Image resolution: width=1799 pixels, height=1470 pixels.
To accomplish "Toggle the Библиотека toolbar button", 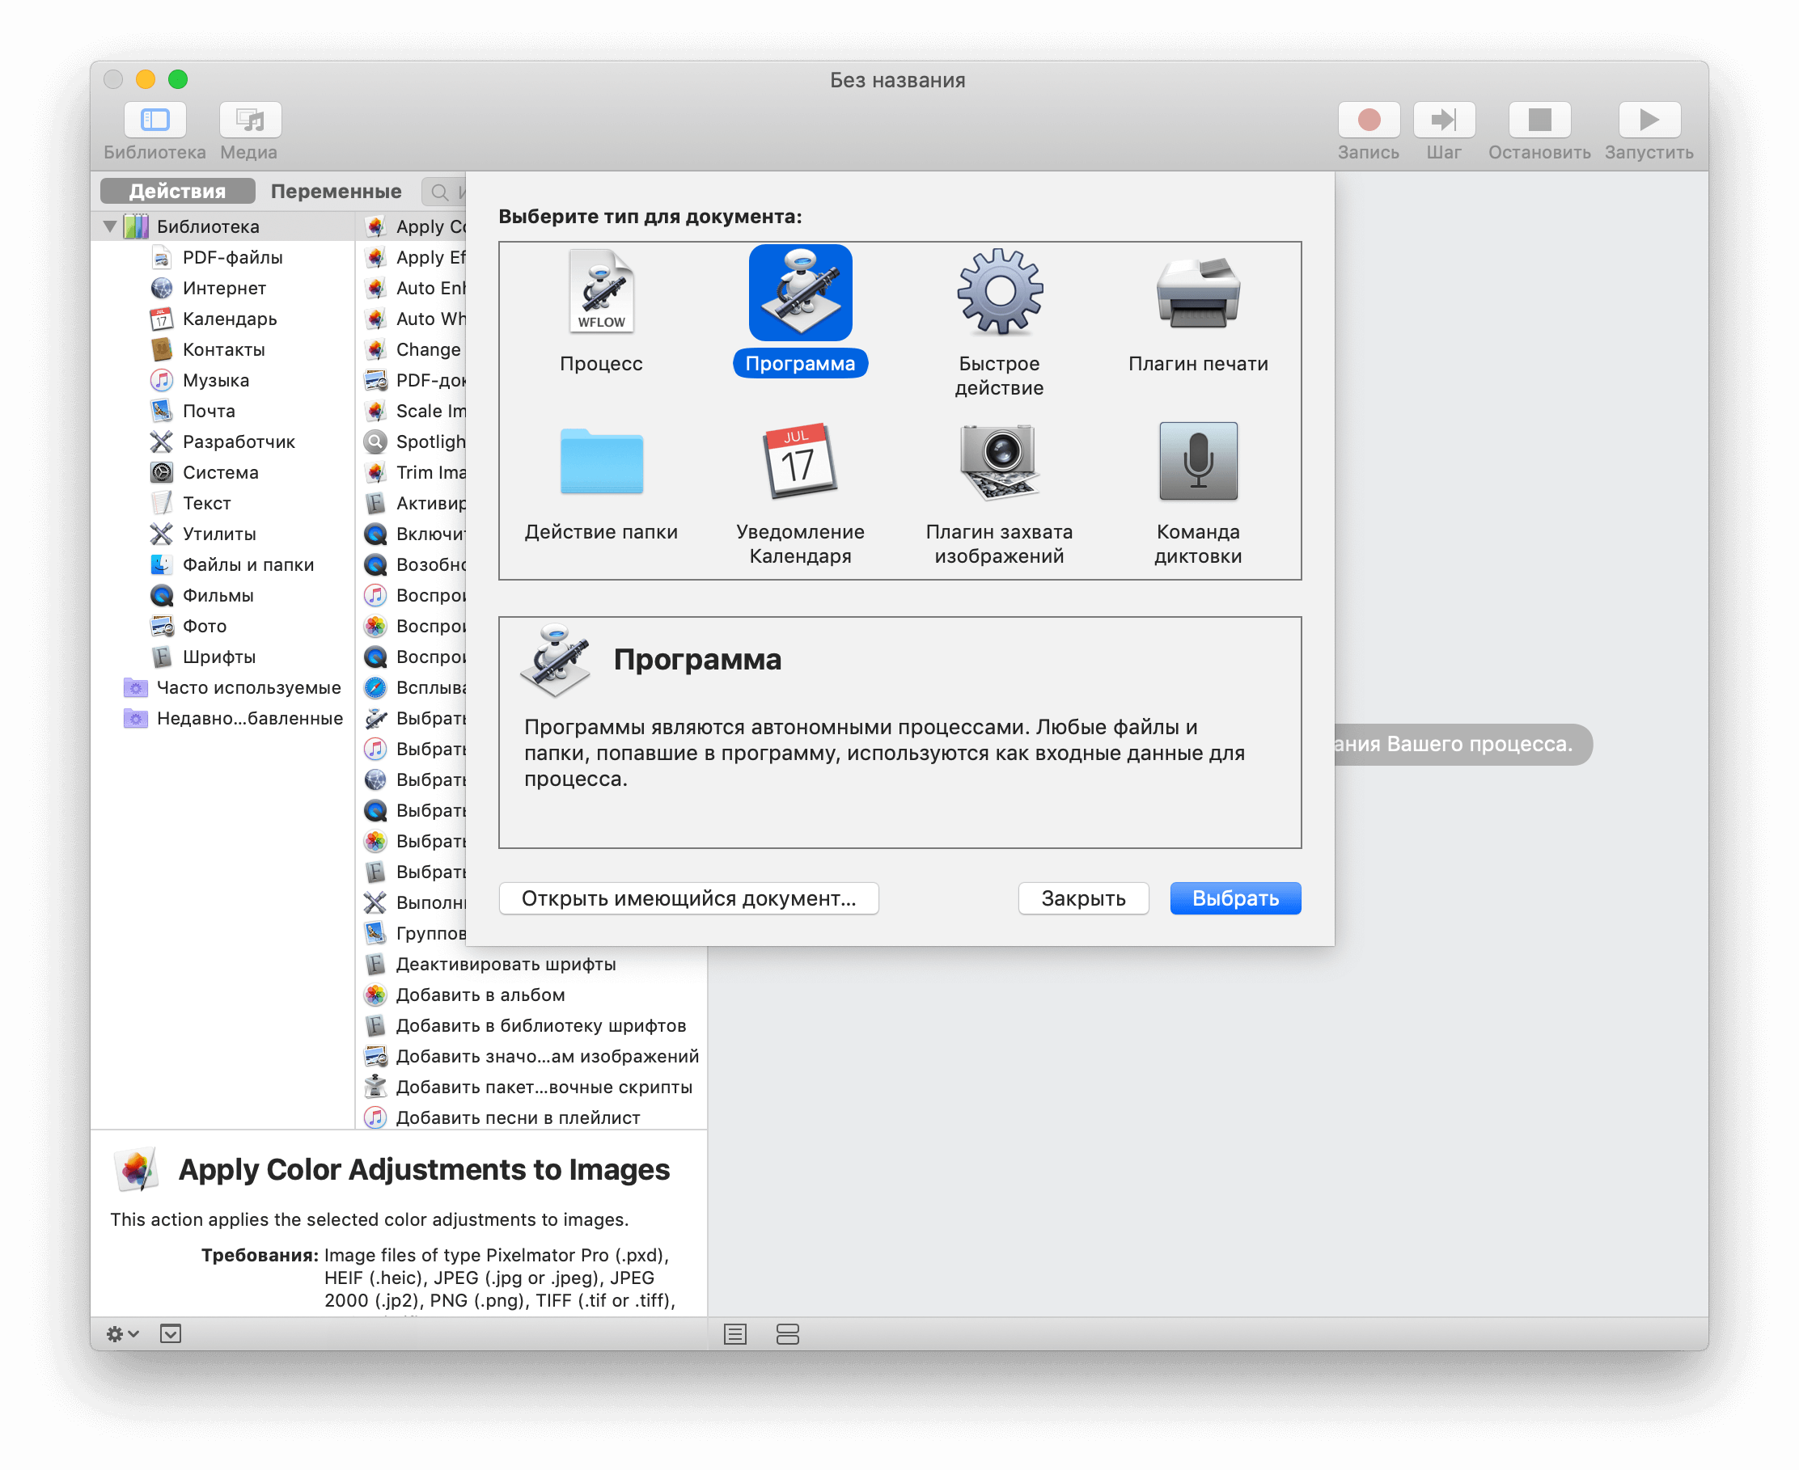I will (x=155, y=120).
